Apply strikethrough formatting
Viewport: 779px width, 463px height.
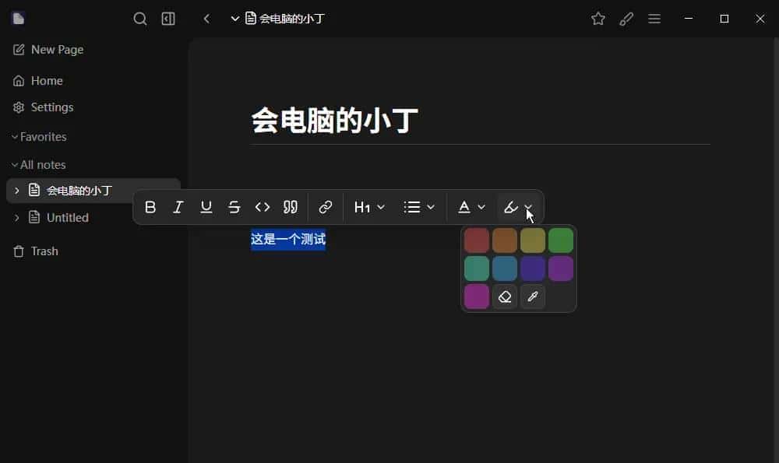234,207
